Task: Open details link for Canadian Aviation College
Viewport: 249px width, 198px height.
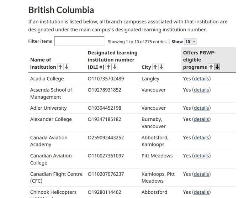Action: 201,156
